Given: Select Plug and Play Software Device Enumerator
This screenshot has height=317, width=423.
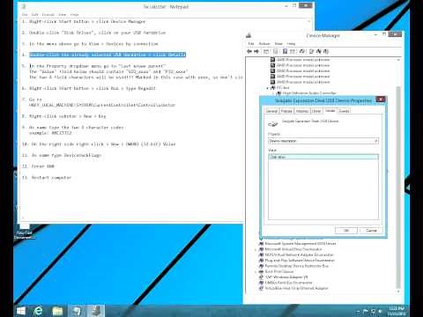Looking at the screenshot, I should pyautogui.click(x=300, y=261).
